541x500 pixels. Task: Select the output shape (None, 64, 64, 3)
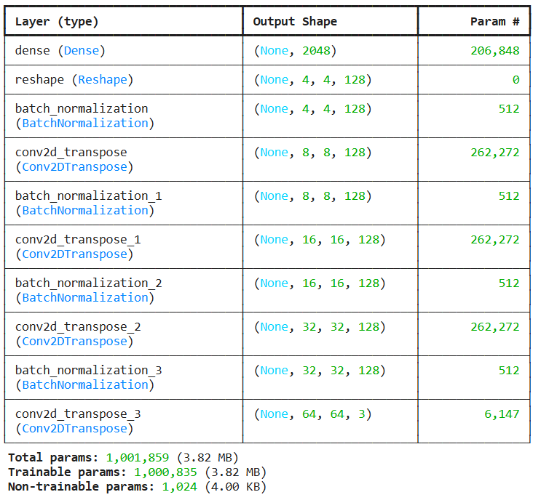[x=312, y=414]
